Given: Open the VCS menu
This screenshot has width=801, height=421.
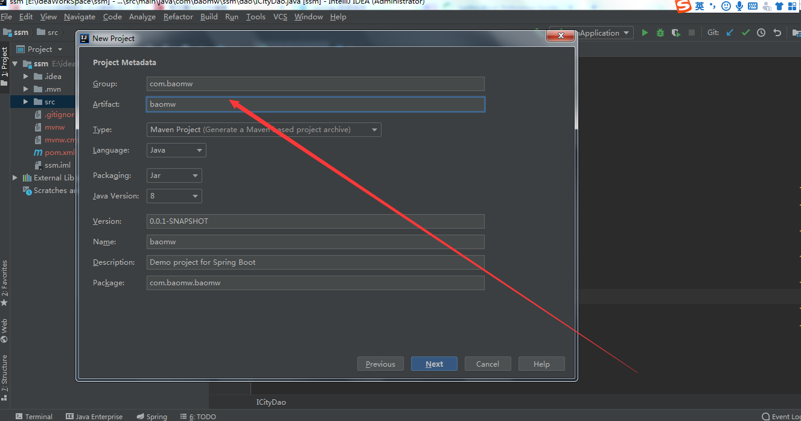Looking at the screenshot, I should coord(280,17).
